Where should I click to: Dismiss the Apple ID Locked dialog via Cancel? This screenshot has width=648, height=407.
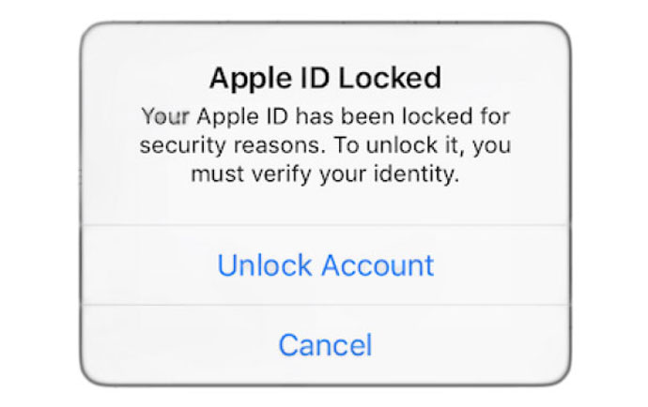[325, 344]
